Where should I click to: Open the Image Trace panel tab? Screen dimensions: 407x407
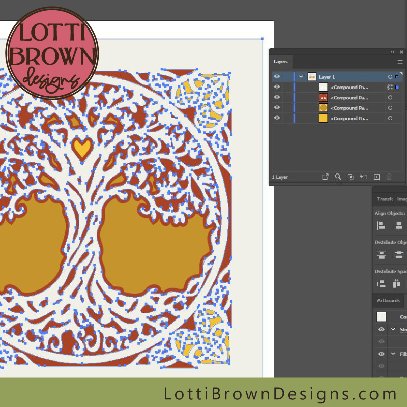click(401, 199)
